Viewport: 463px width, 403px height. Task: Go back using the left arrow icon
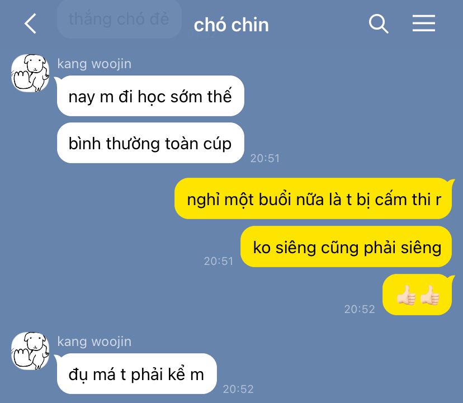(x=30, y=23)
